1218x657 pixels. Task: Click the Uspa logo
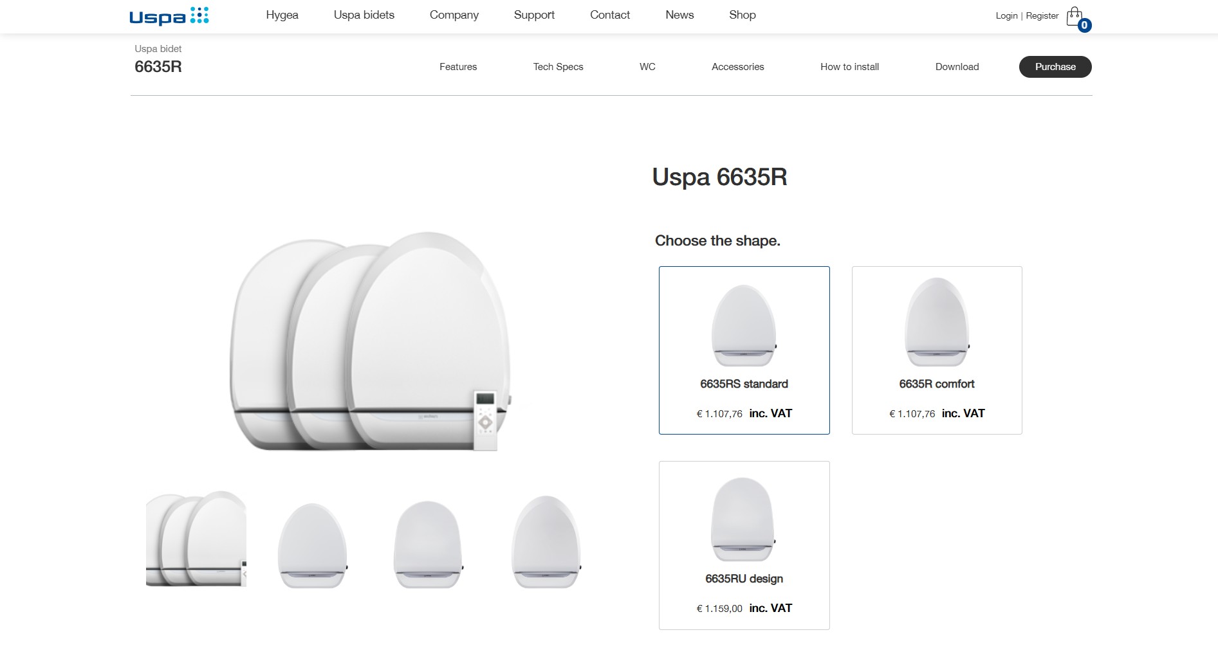[x=169, y=16]
